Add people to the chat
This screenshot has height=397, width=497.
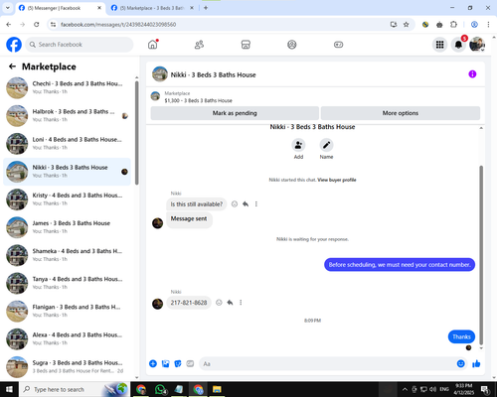click(x=298, y=145)
